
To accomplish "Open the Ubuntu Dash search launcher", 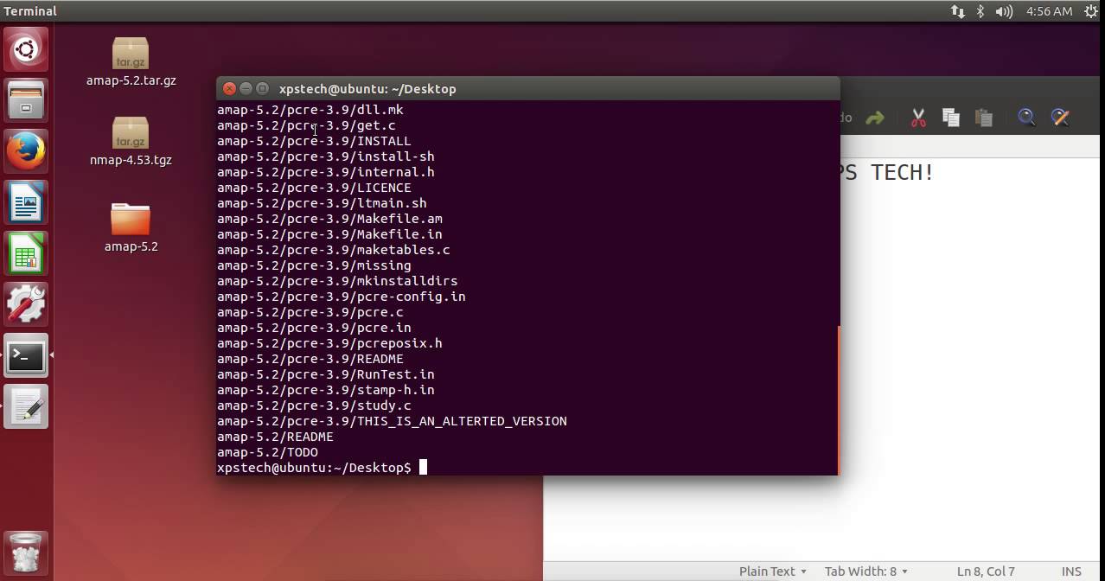I will click(26, 50).
